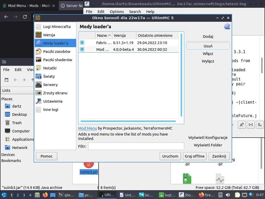Screen dimensions: 265x199
Task: Click Włącz button
Action: click(208, 54)
